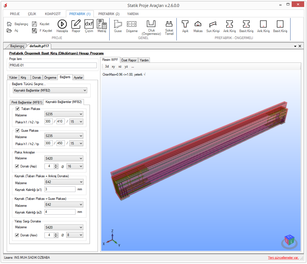Click the Taban Plakası h1 field
307x264 pixels.
49,121
